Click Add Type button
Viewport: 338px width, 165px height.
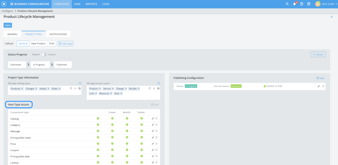(x=66, y=44)
